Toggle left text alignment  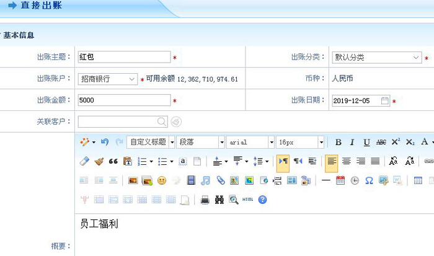pos(332,161)
